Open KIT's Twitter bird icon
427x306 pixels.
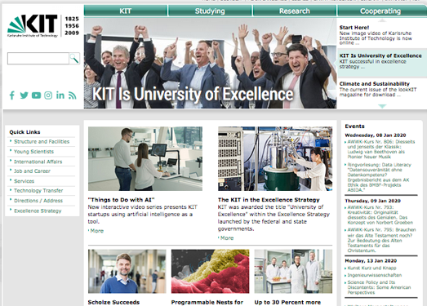[x=24, y=95]
